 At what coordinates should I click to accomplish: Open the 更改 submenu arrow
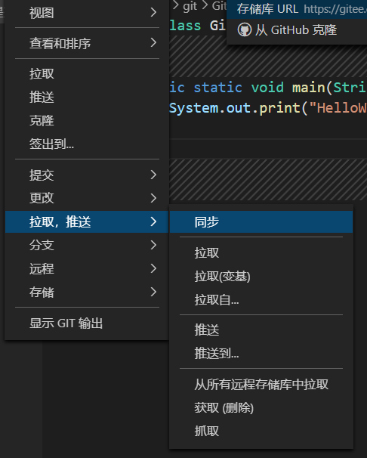click(x=153, y=198)
